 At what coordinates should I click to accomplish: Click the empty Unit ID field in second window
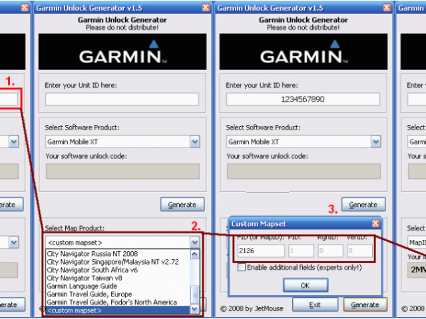click(122, 99)
